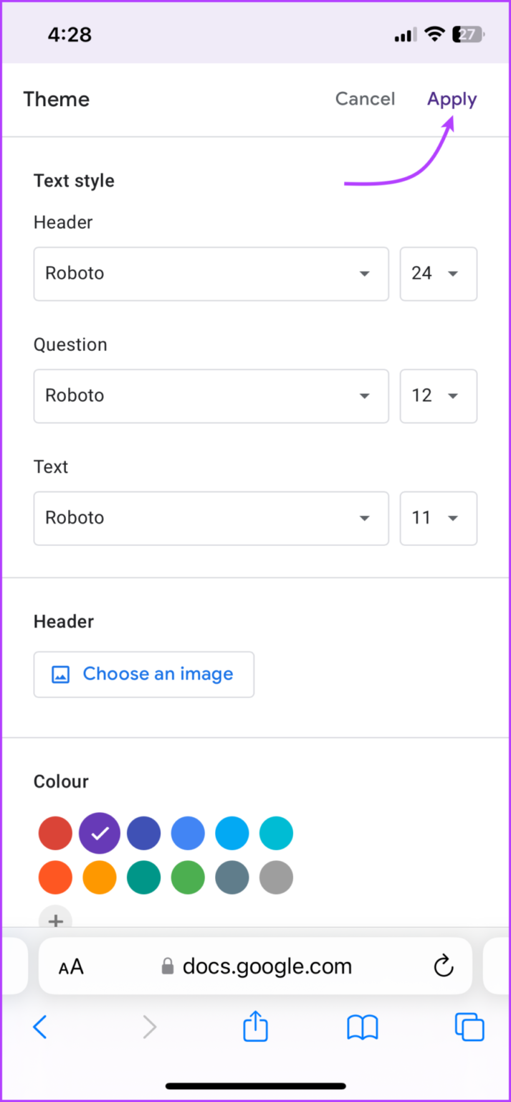511x1102 pixels.
Task: Open the Question size dropdown showing 12
Action: 438,396
